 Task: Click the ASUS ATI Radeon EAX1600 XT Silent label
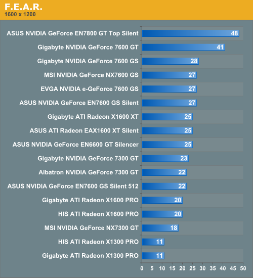pos(84,131)
